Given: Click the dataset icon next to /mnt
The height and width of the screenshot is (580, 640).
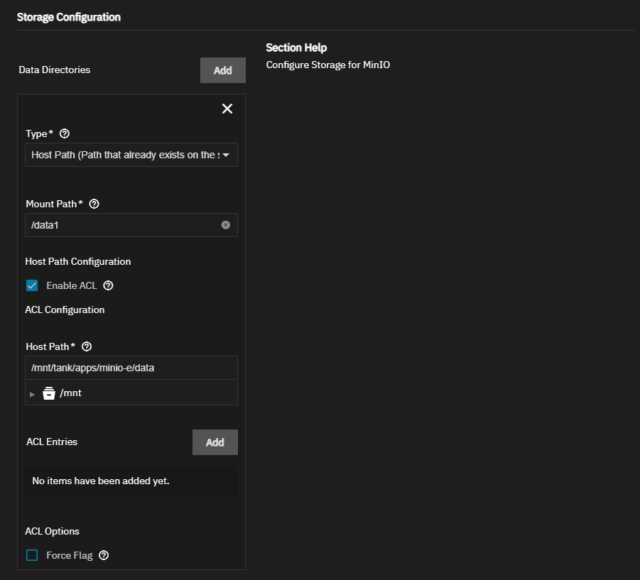Looking at the screenshot, I should pyautogui.click(x=49, y=393).
